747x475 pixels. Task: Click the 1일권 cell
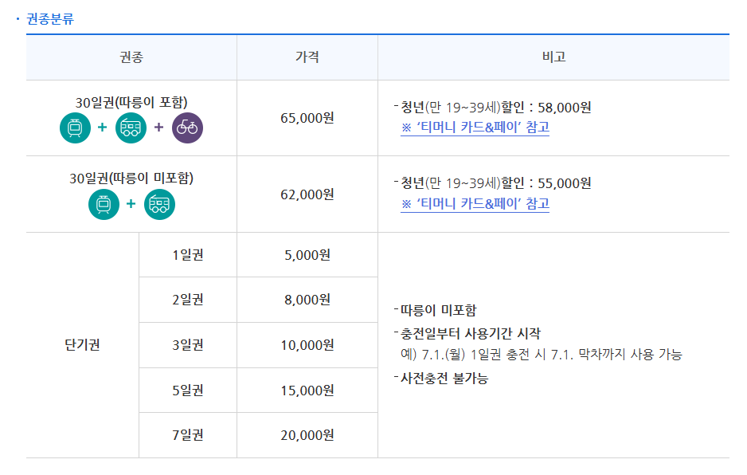[187, 254]
